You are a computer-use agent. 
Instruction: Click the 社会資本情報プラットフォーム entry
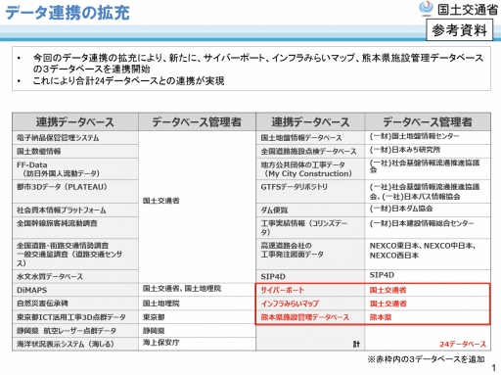tap(75, 211)
